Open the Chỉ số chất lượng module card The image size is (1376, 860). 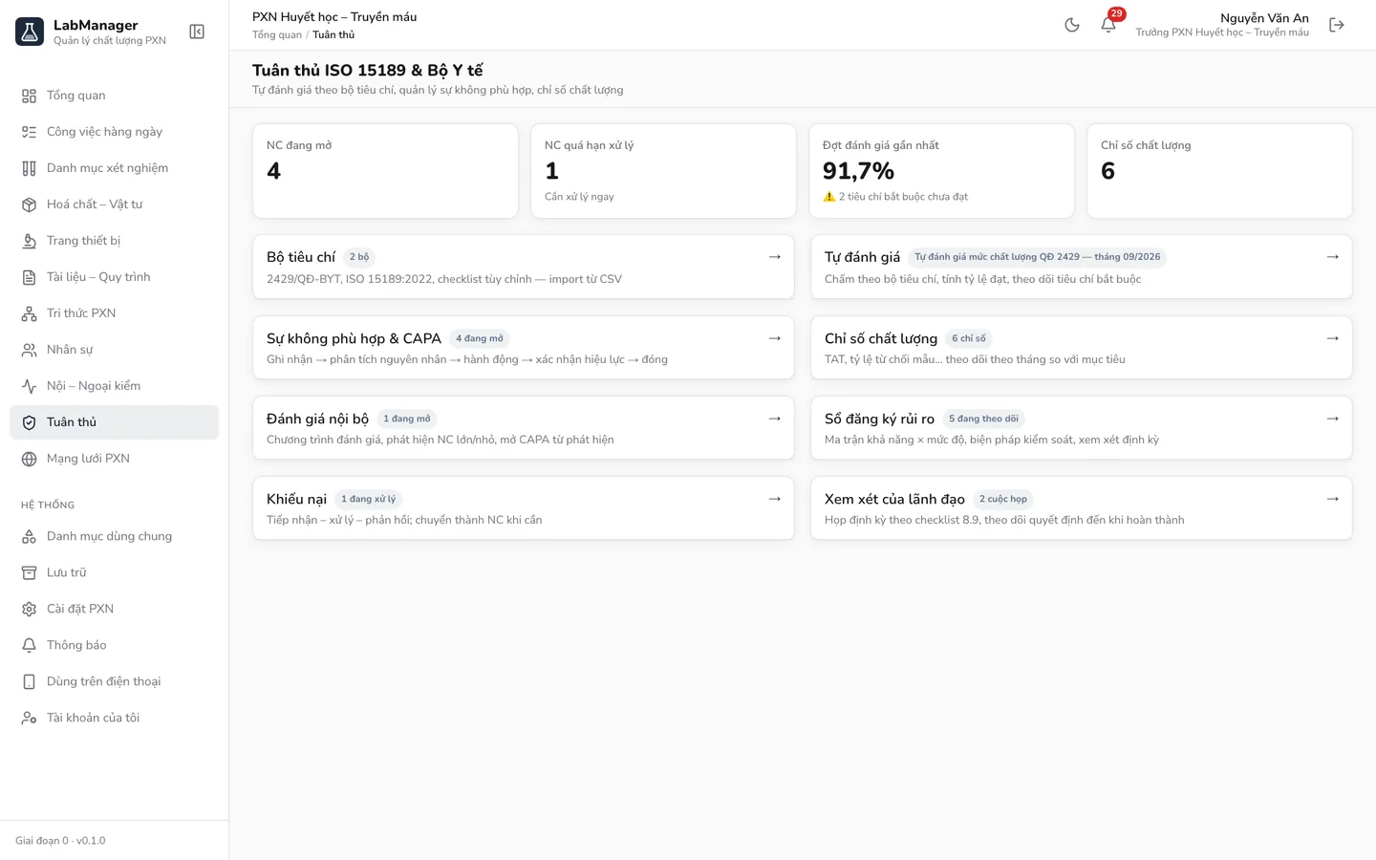1082,348
